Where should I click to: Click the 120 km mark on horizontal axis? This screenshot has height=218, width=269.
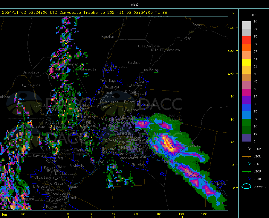point(204,214)
